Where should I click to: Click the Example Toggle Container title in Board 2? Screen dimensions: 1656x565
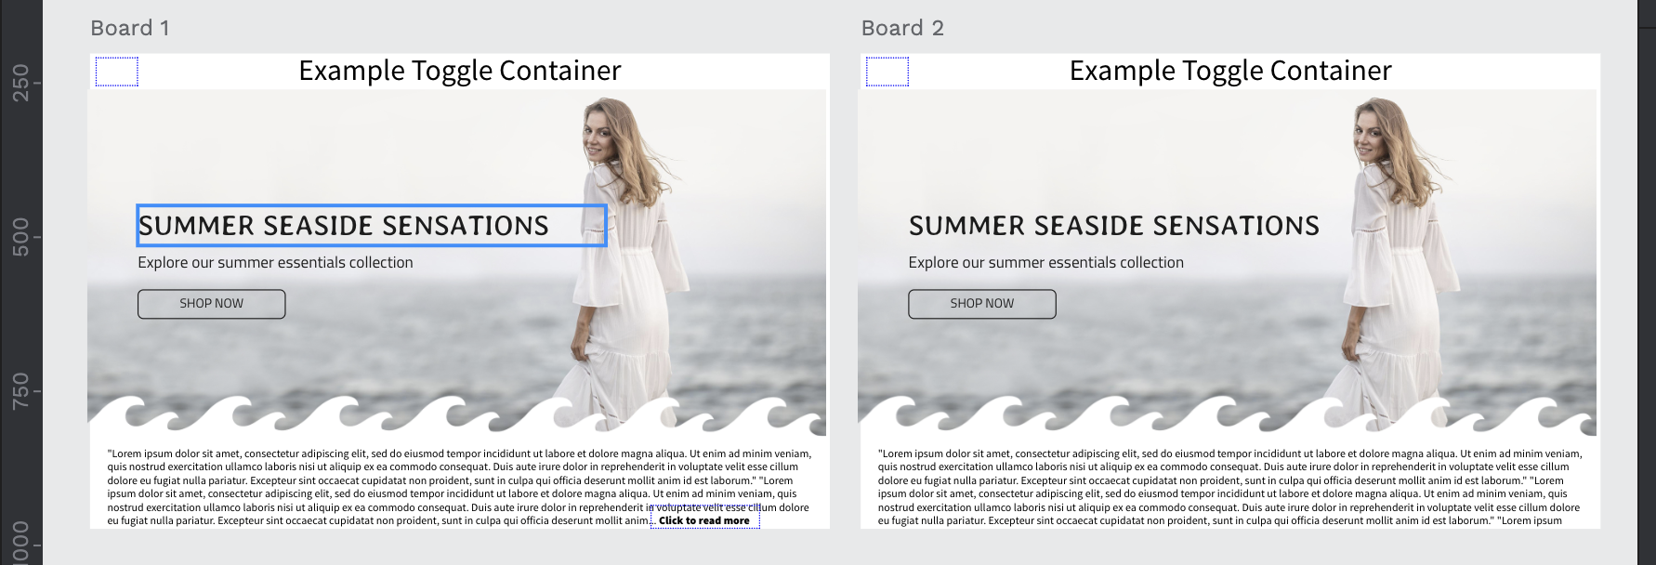tap(1230, 71)
